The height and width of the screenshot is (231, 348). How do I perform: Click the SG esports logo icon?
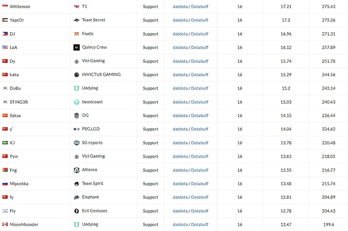pyautogui.click(x=77, y=143)
